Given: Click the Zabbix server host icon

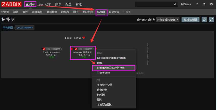Looking at the screenshot, I should [52, 49].
